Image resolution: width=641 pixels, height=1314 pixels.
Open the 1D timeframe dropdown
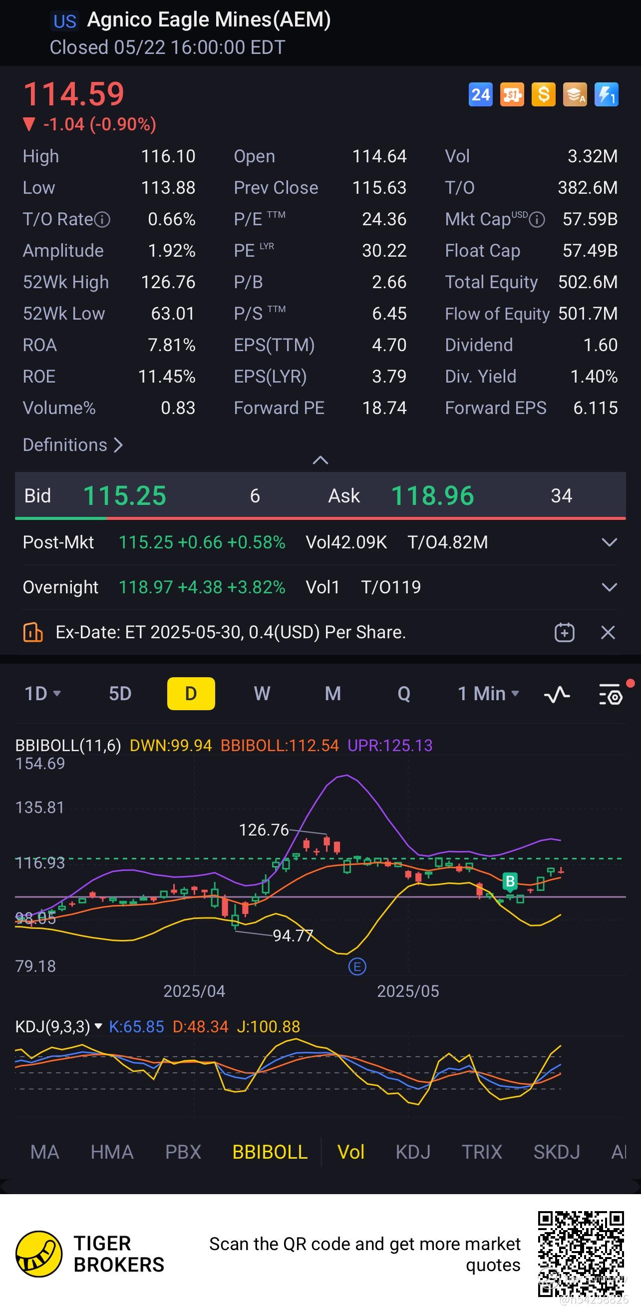(43, 694)
